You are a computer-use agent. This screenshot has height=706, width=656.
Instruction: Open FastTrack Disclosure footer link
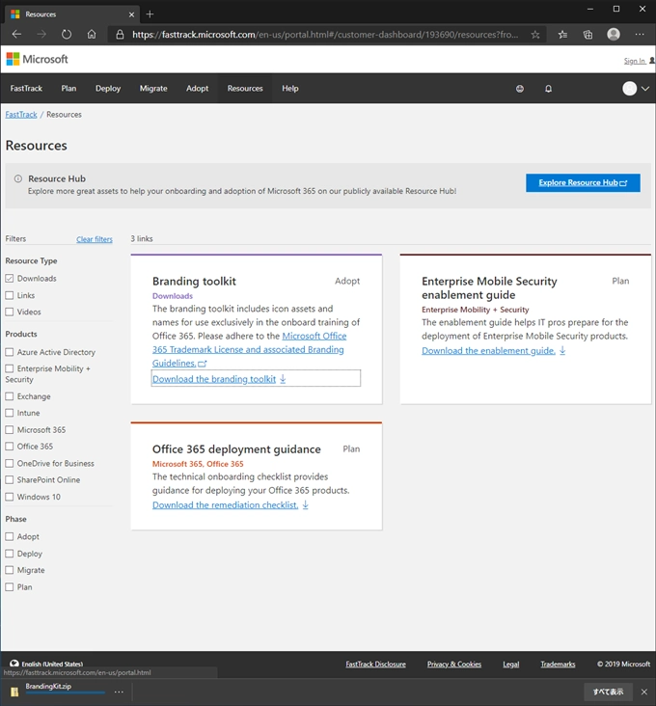coord(375,664)
